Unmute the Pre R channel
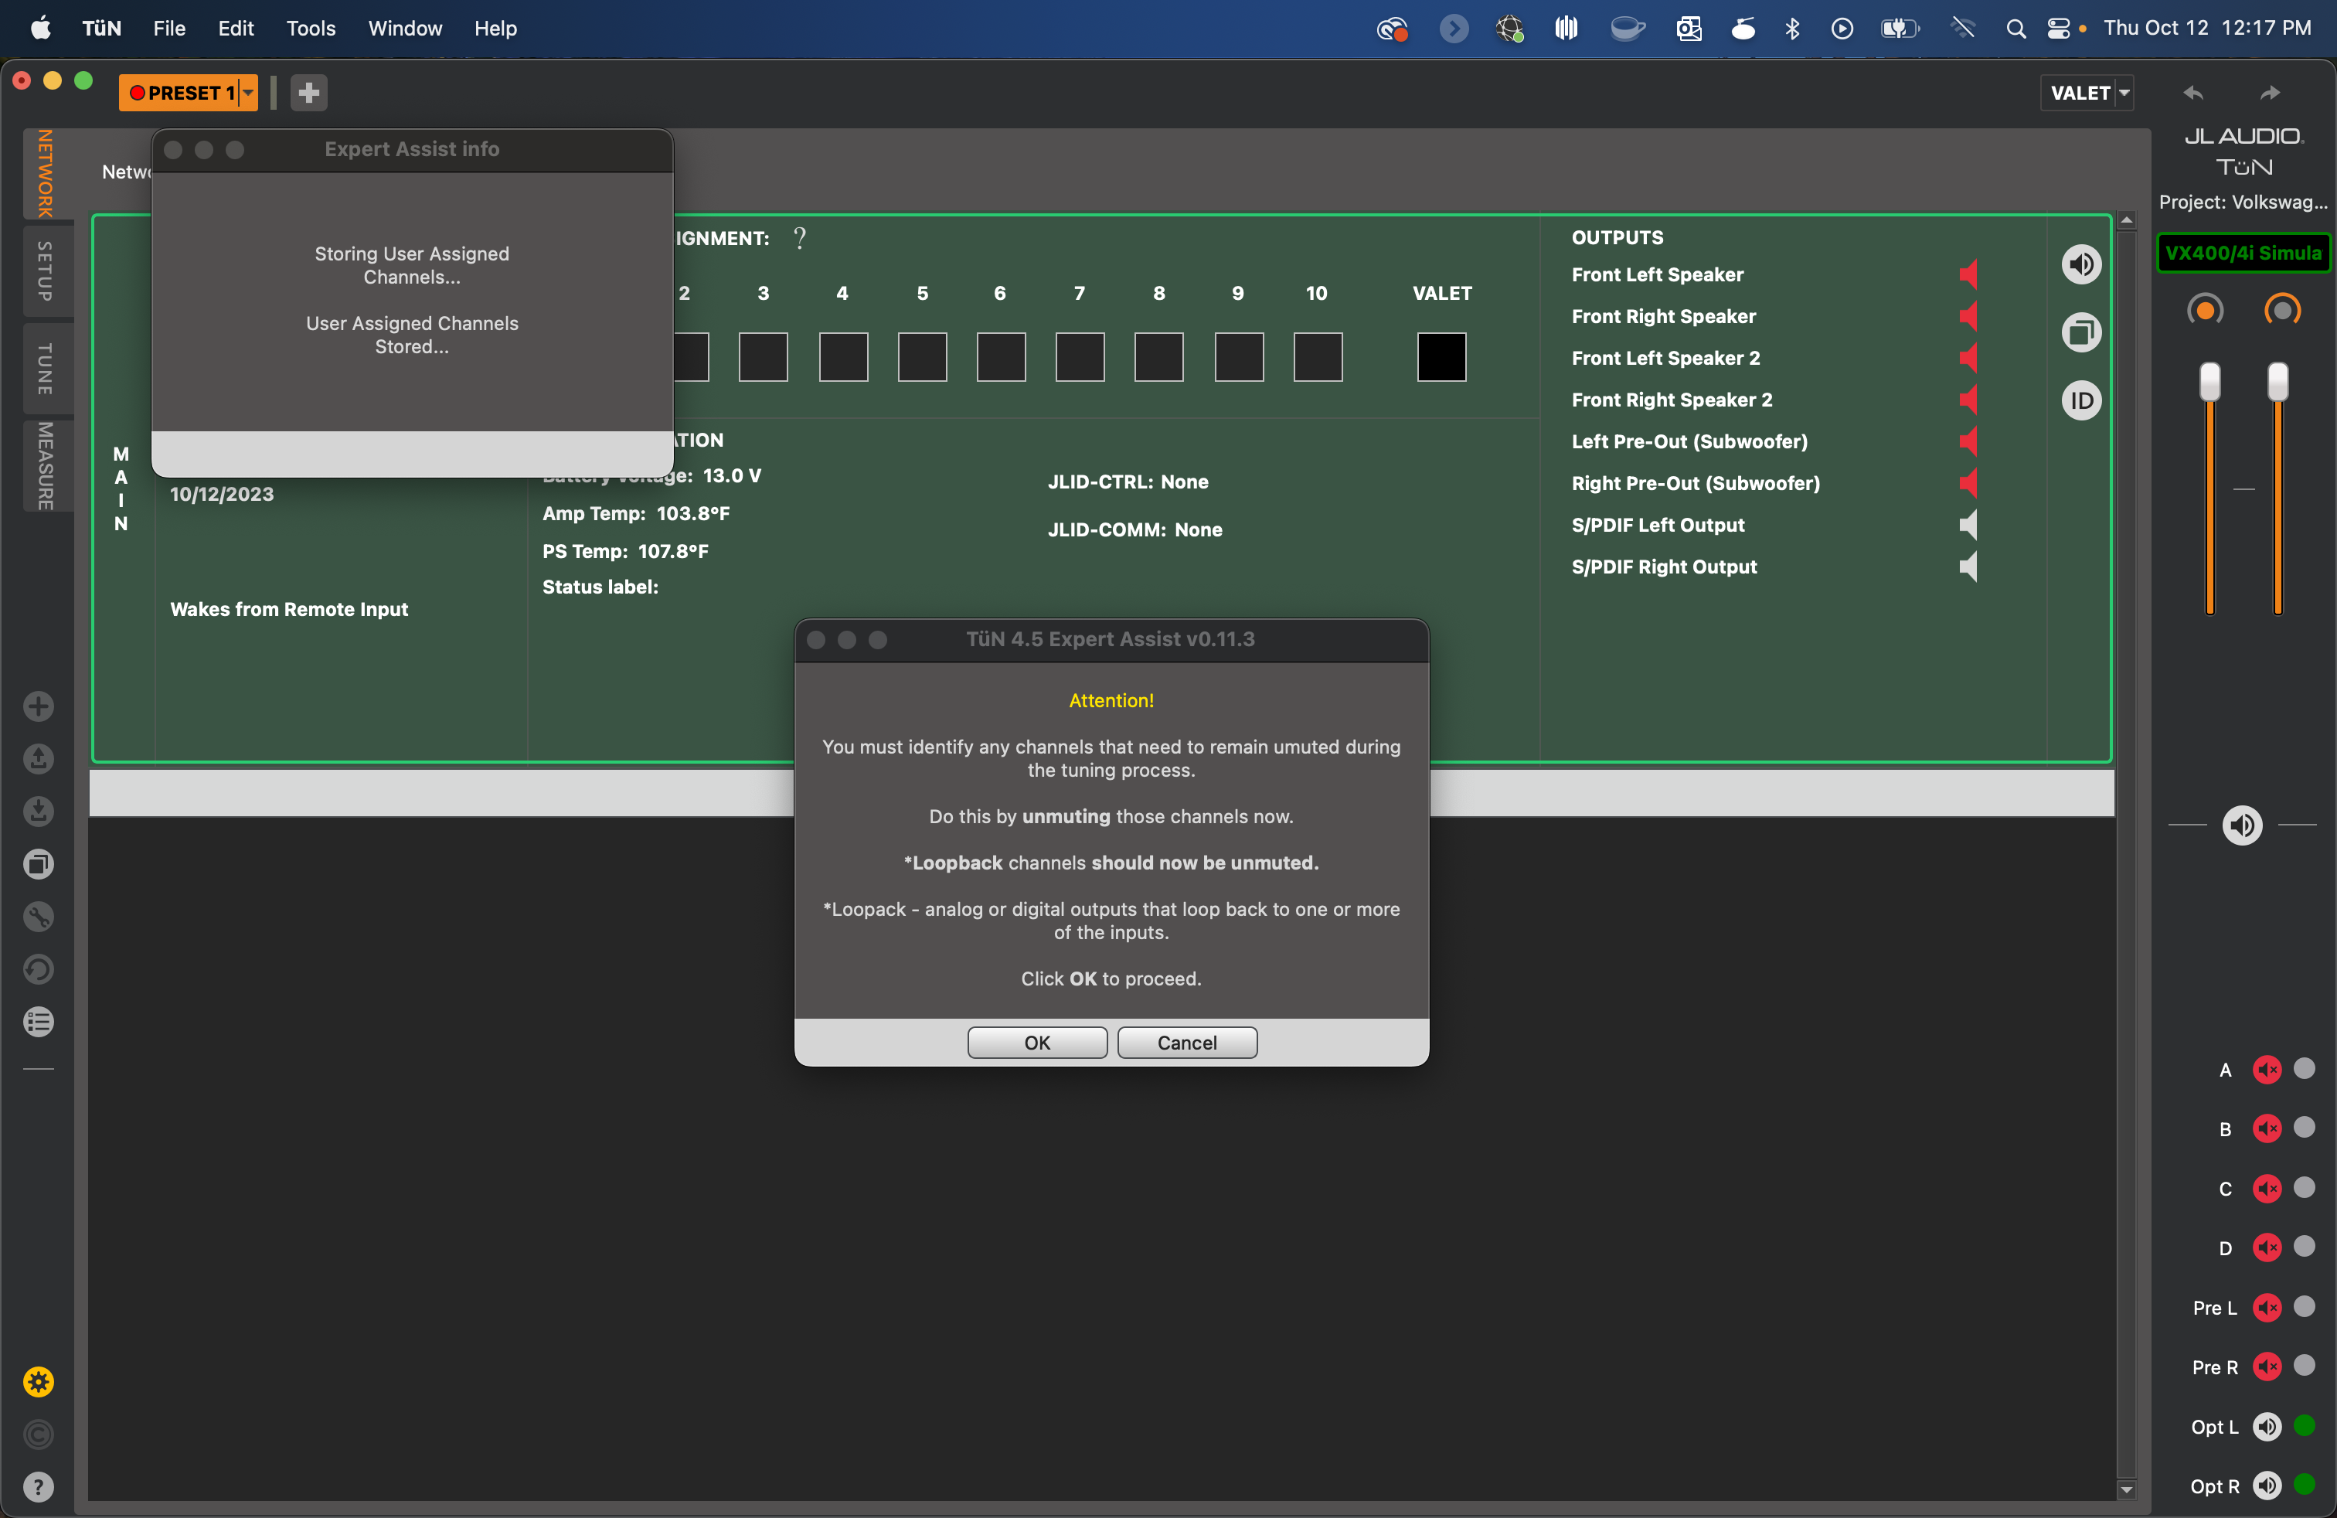This screenshot has width=2337, height=1518. [2267, 1366]
